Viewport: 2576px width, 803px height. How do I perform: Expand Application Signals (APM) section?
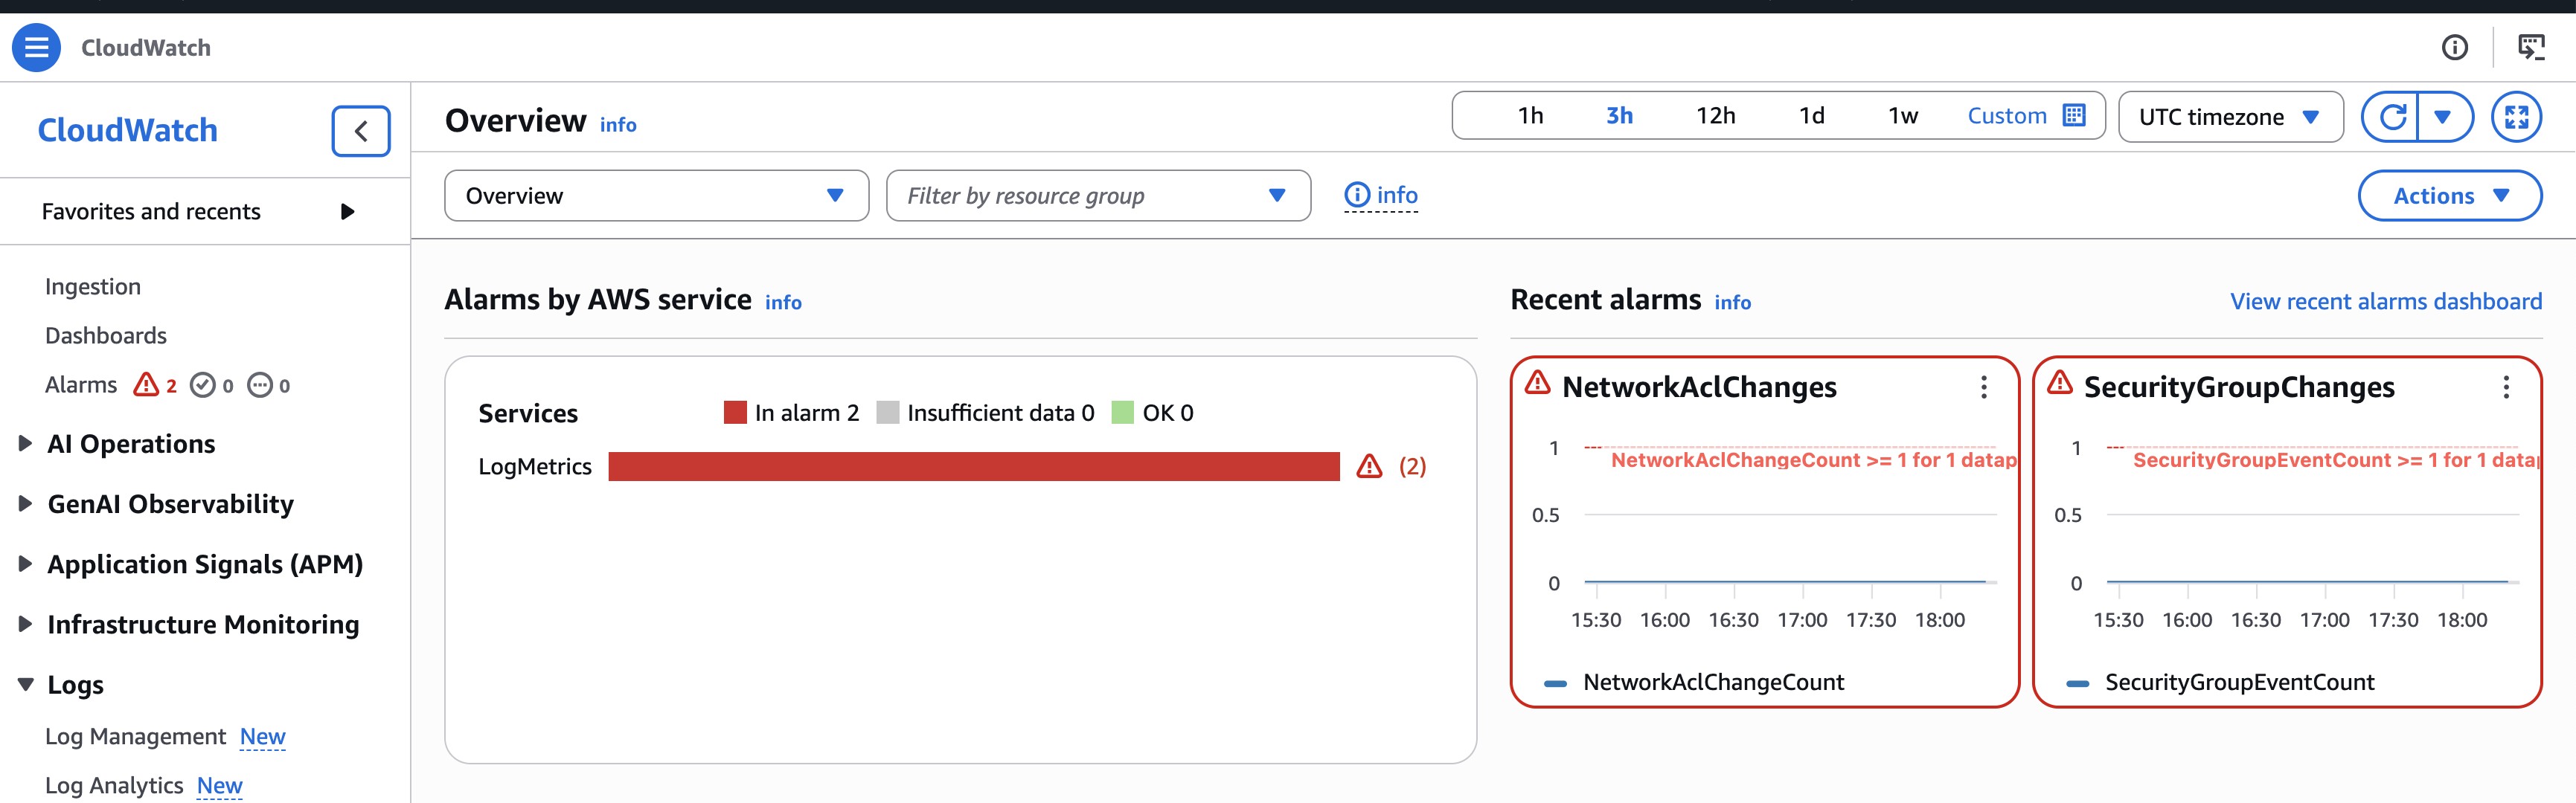click(26, 564)
